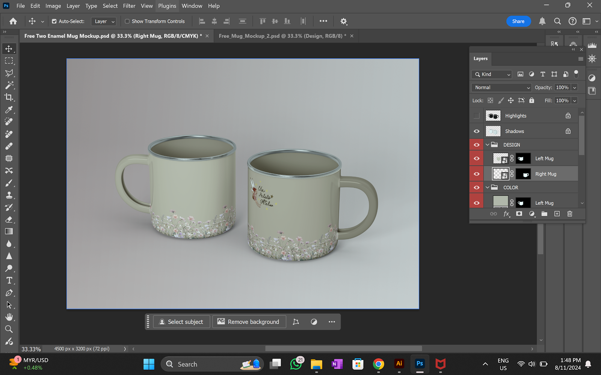601x375 pixels.
Task: Open Chrome from the taskbar
Action: pos(378,364)
